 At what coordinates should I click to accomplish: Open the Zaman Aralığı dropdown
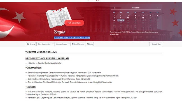62,44
